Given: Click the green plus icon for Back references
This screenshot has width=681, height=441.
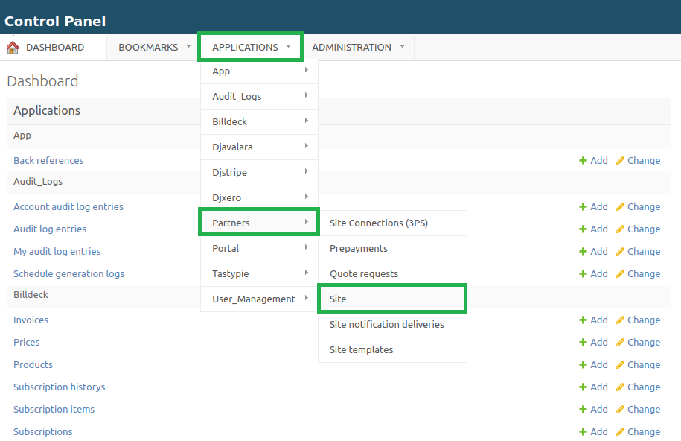Looking at the screenshot, I should point(584,161).
